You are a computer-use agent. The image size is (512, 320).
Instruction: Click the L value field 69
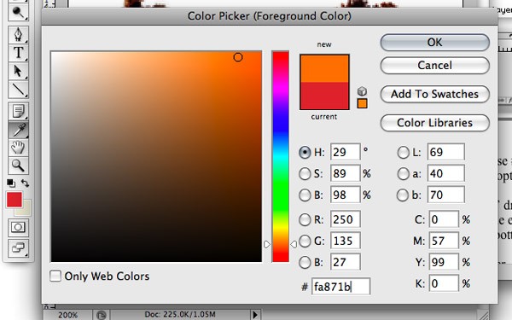(x=445, y=152)
